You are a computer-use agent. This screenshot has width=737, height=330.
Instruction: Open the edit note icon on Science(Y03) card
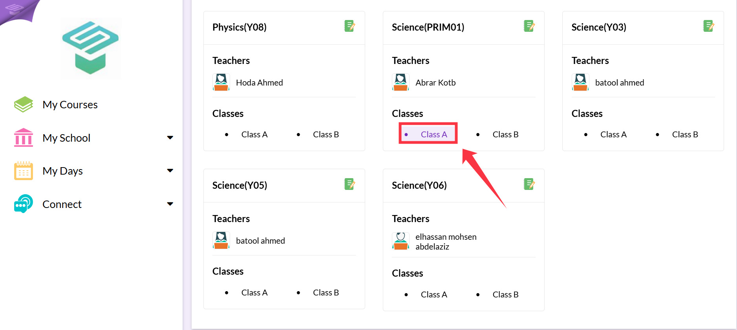(708, 26)
